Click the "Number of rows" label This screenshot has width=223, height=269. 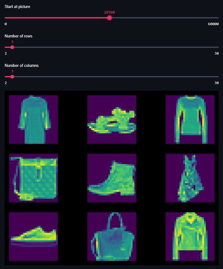(18, 36)
